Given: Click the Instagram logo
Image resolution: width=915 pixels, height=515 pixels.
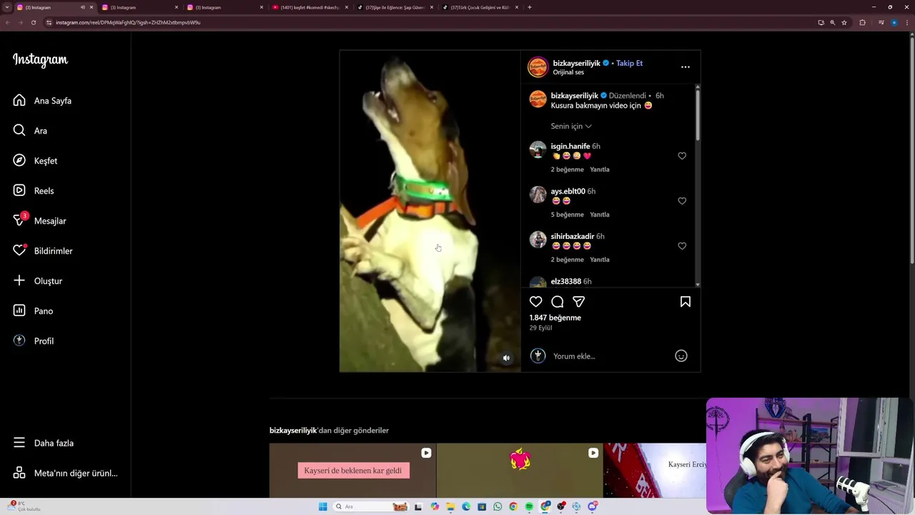Looking at the screenshot, I should coord(40,60).
